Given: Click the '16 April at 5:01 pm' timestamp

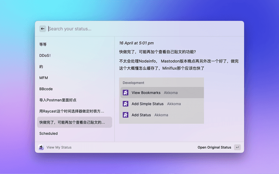Looking at the screenshot, I should click(136, 43).
